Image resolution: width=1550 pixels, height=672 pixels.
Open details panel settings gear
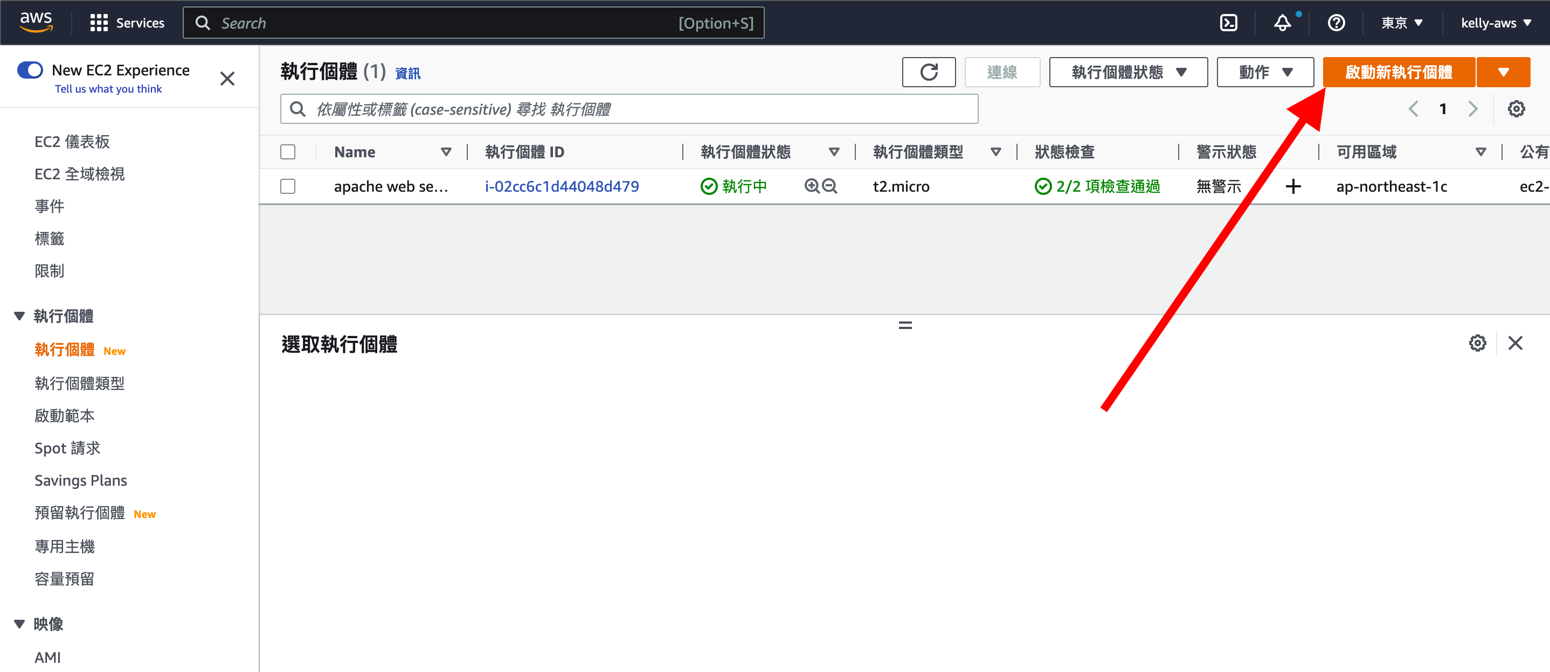(x=1477, y=343)
